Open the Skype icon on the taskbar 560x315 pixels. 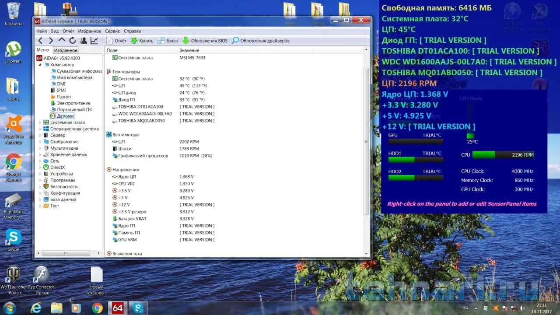[139, 308]
